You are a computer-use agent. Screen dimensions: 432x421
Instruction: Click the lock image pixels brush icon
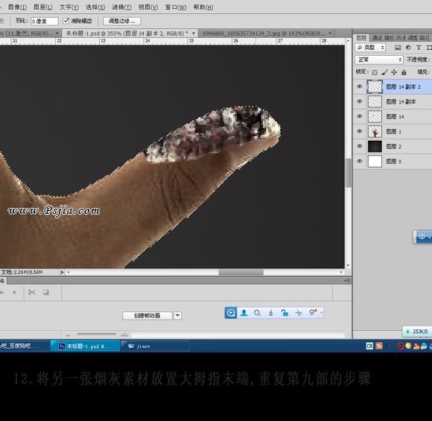point(384,72)
